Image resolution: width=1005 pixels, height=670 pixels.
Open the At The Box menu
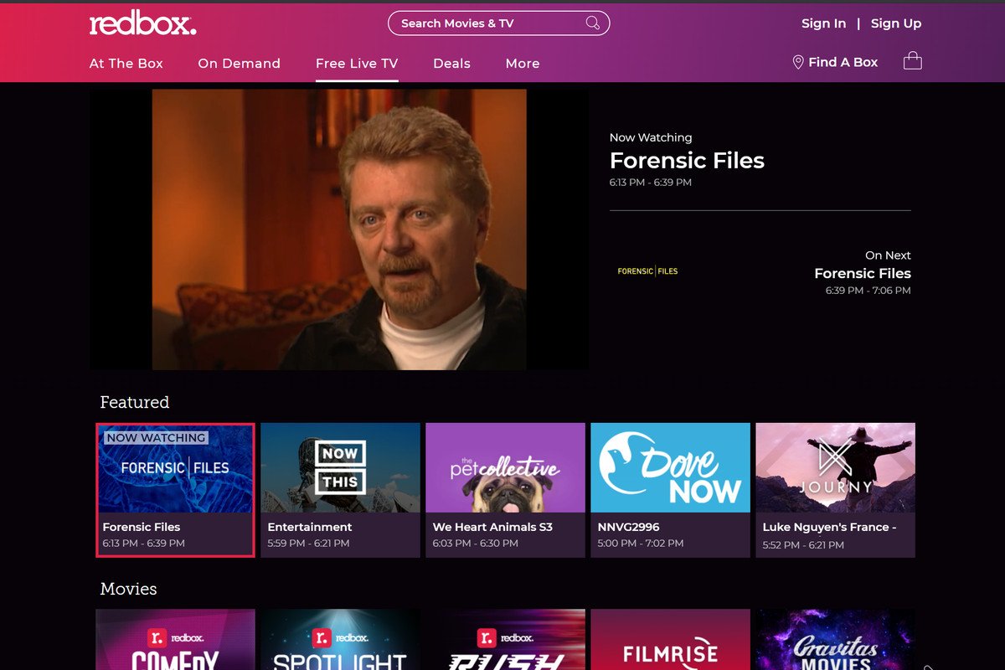[x=126, y=64]
